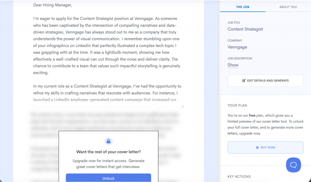Click the Upgrade now for instant access text

(108, 164)
